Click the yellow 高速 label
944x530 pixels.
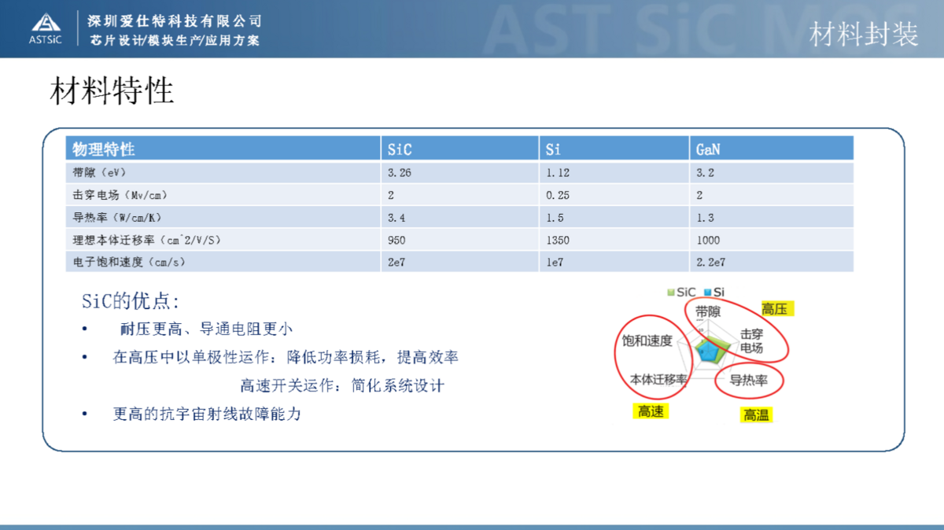[x=651, y=411]
